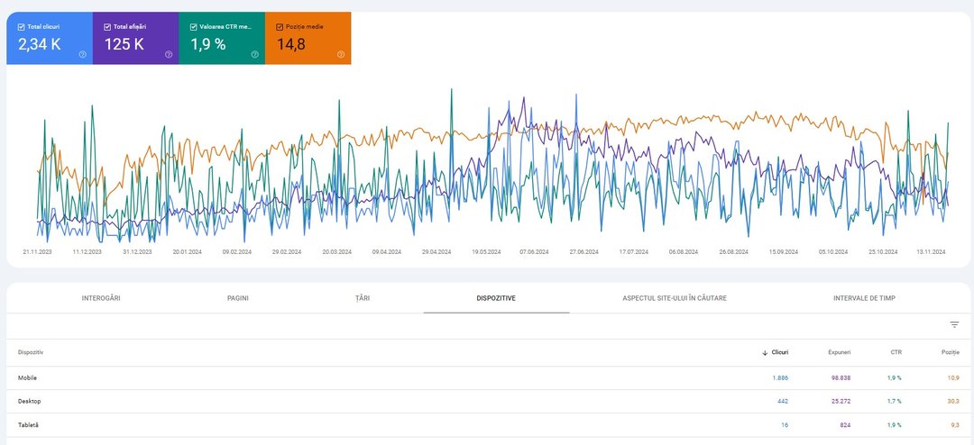Image resolution: width=974 pixels, height=445 pixels.
Task: Select the Mobile device row
Action: [27, 377]
